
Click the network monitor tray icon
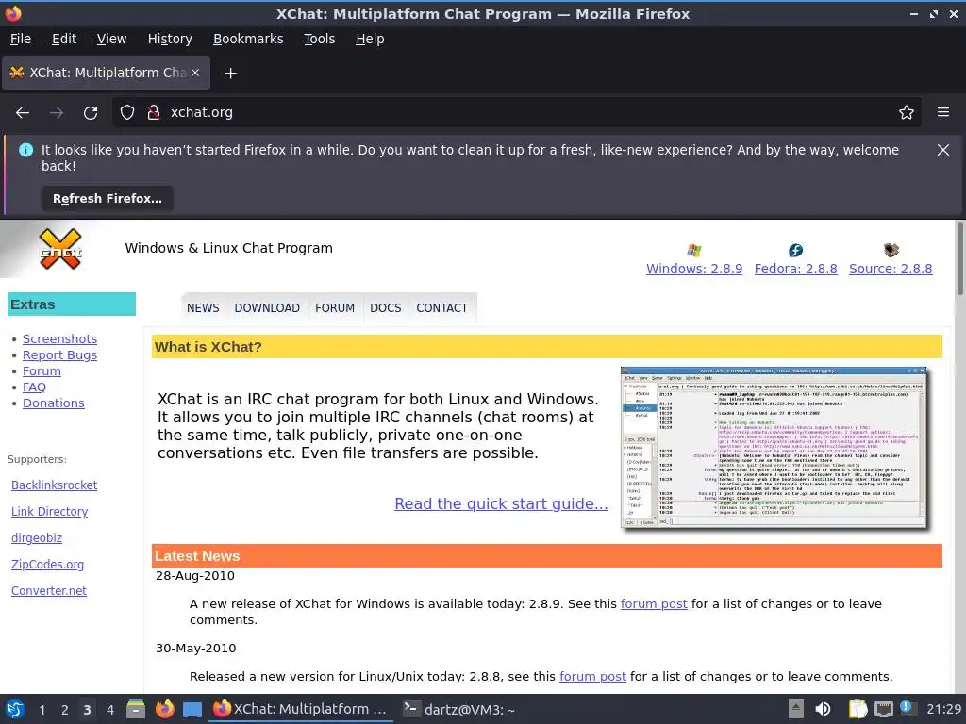[x=883, y=709]
